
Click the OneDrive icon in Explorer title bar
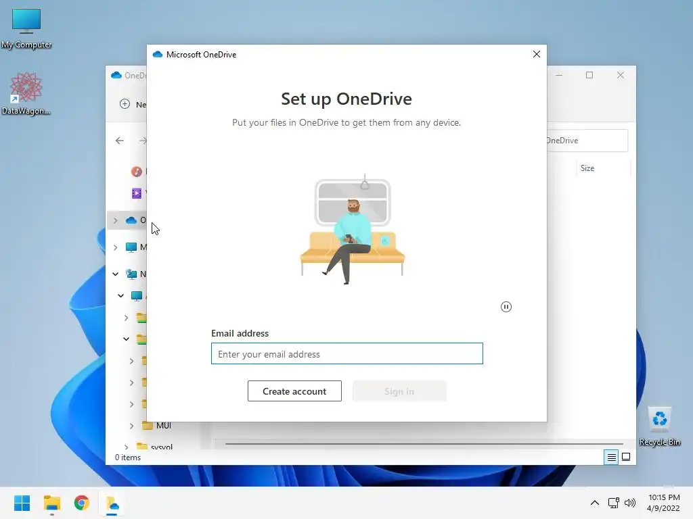click(116, 75)
